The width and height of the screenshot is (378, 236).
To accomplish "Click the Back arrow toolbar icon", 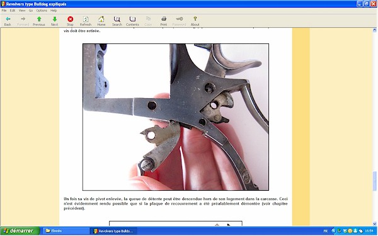I will [x=8, y=19].
